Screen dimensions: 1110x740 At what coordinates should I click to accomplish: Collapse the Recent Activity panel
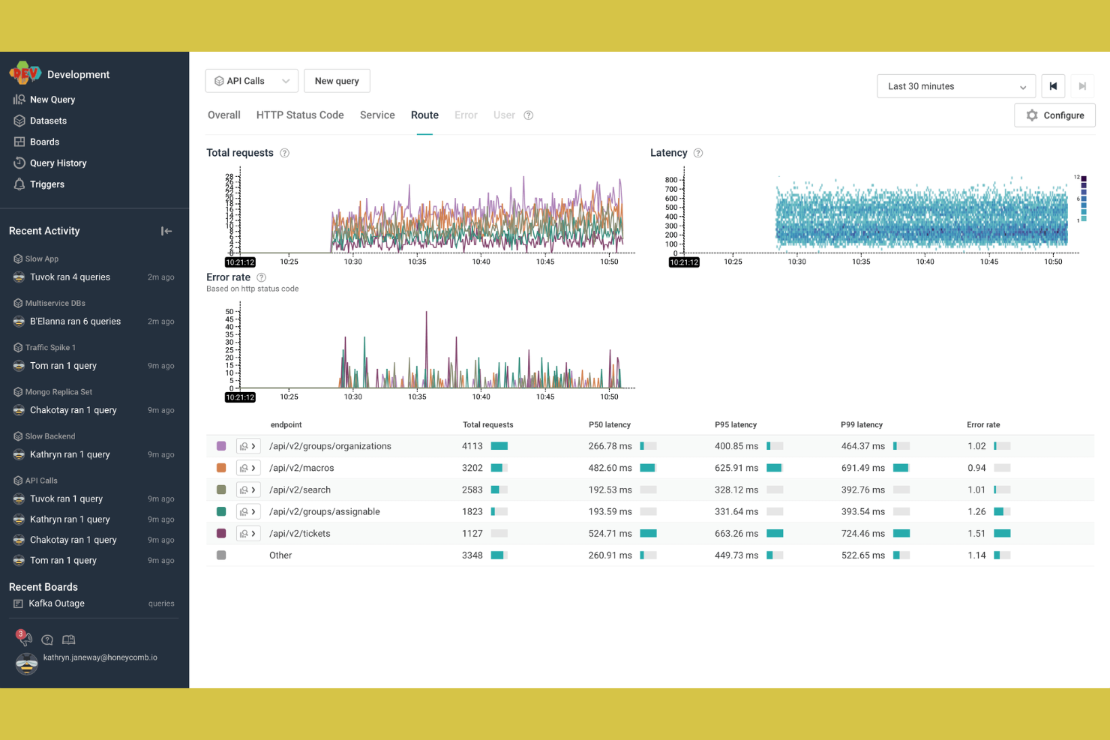click(x=166, y=231)
